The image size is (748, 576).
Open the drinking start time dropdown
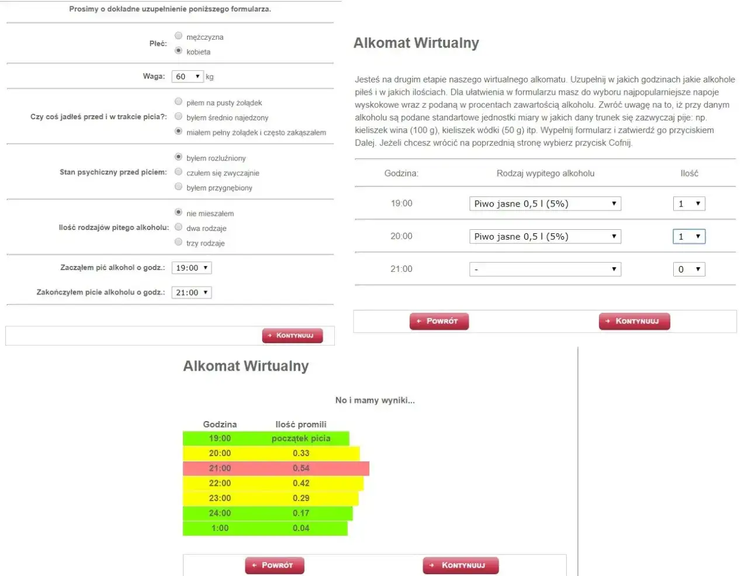192,268
